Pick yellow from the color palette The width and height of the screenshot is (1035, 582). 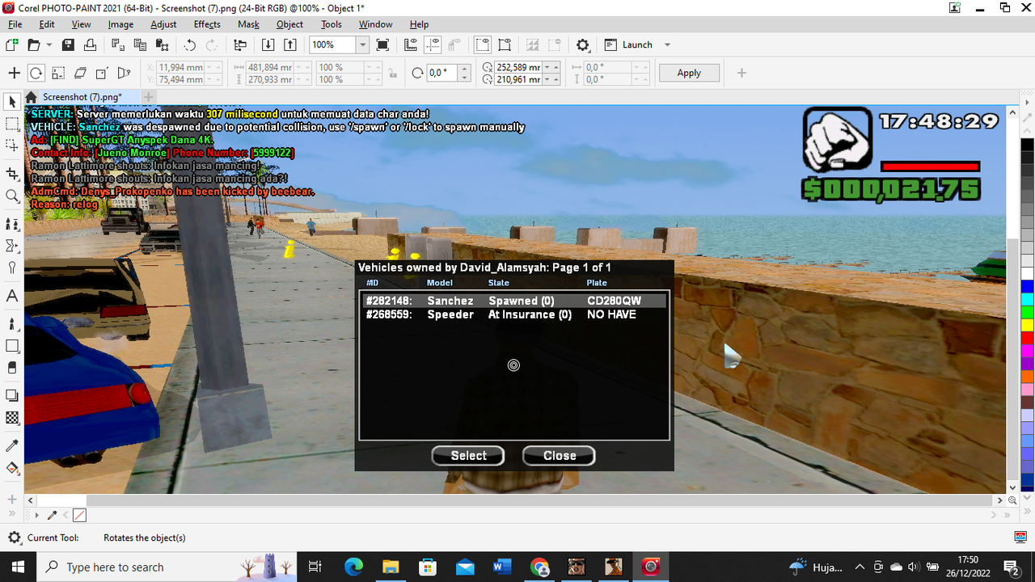(x=1027, y=325)
